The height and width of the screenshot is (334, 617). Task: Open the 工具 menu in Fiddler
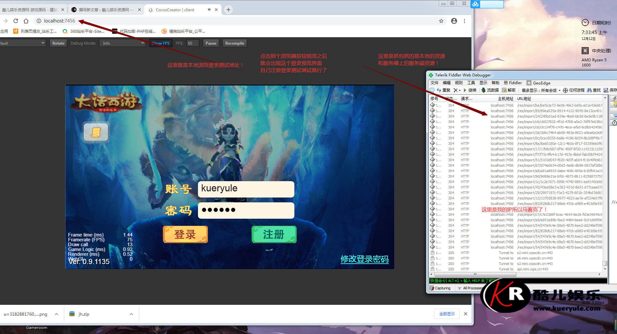click(471, 83)
